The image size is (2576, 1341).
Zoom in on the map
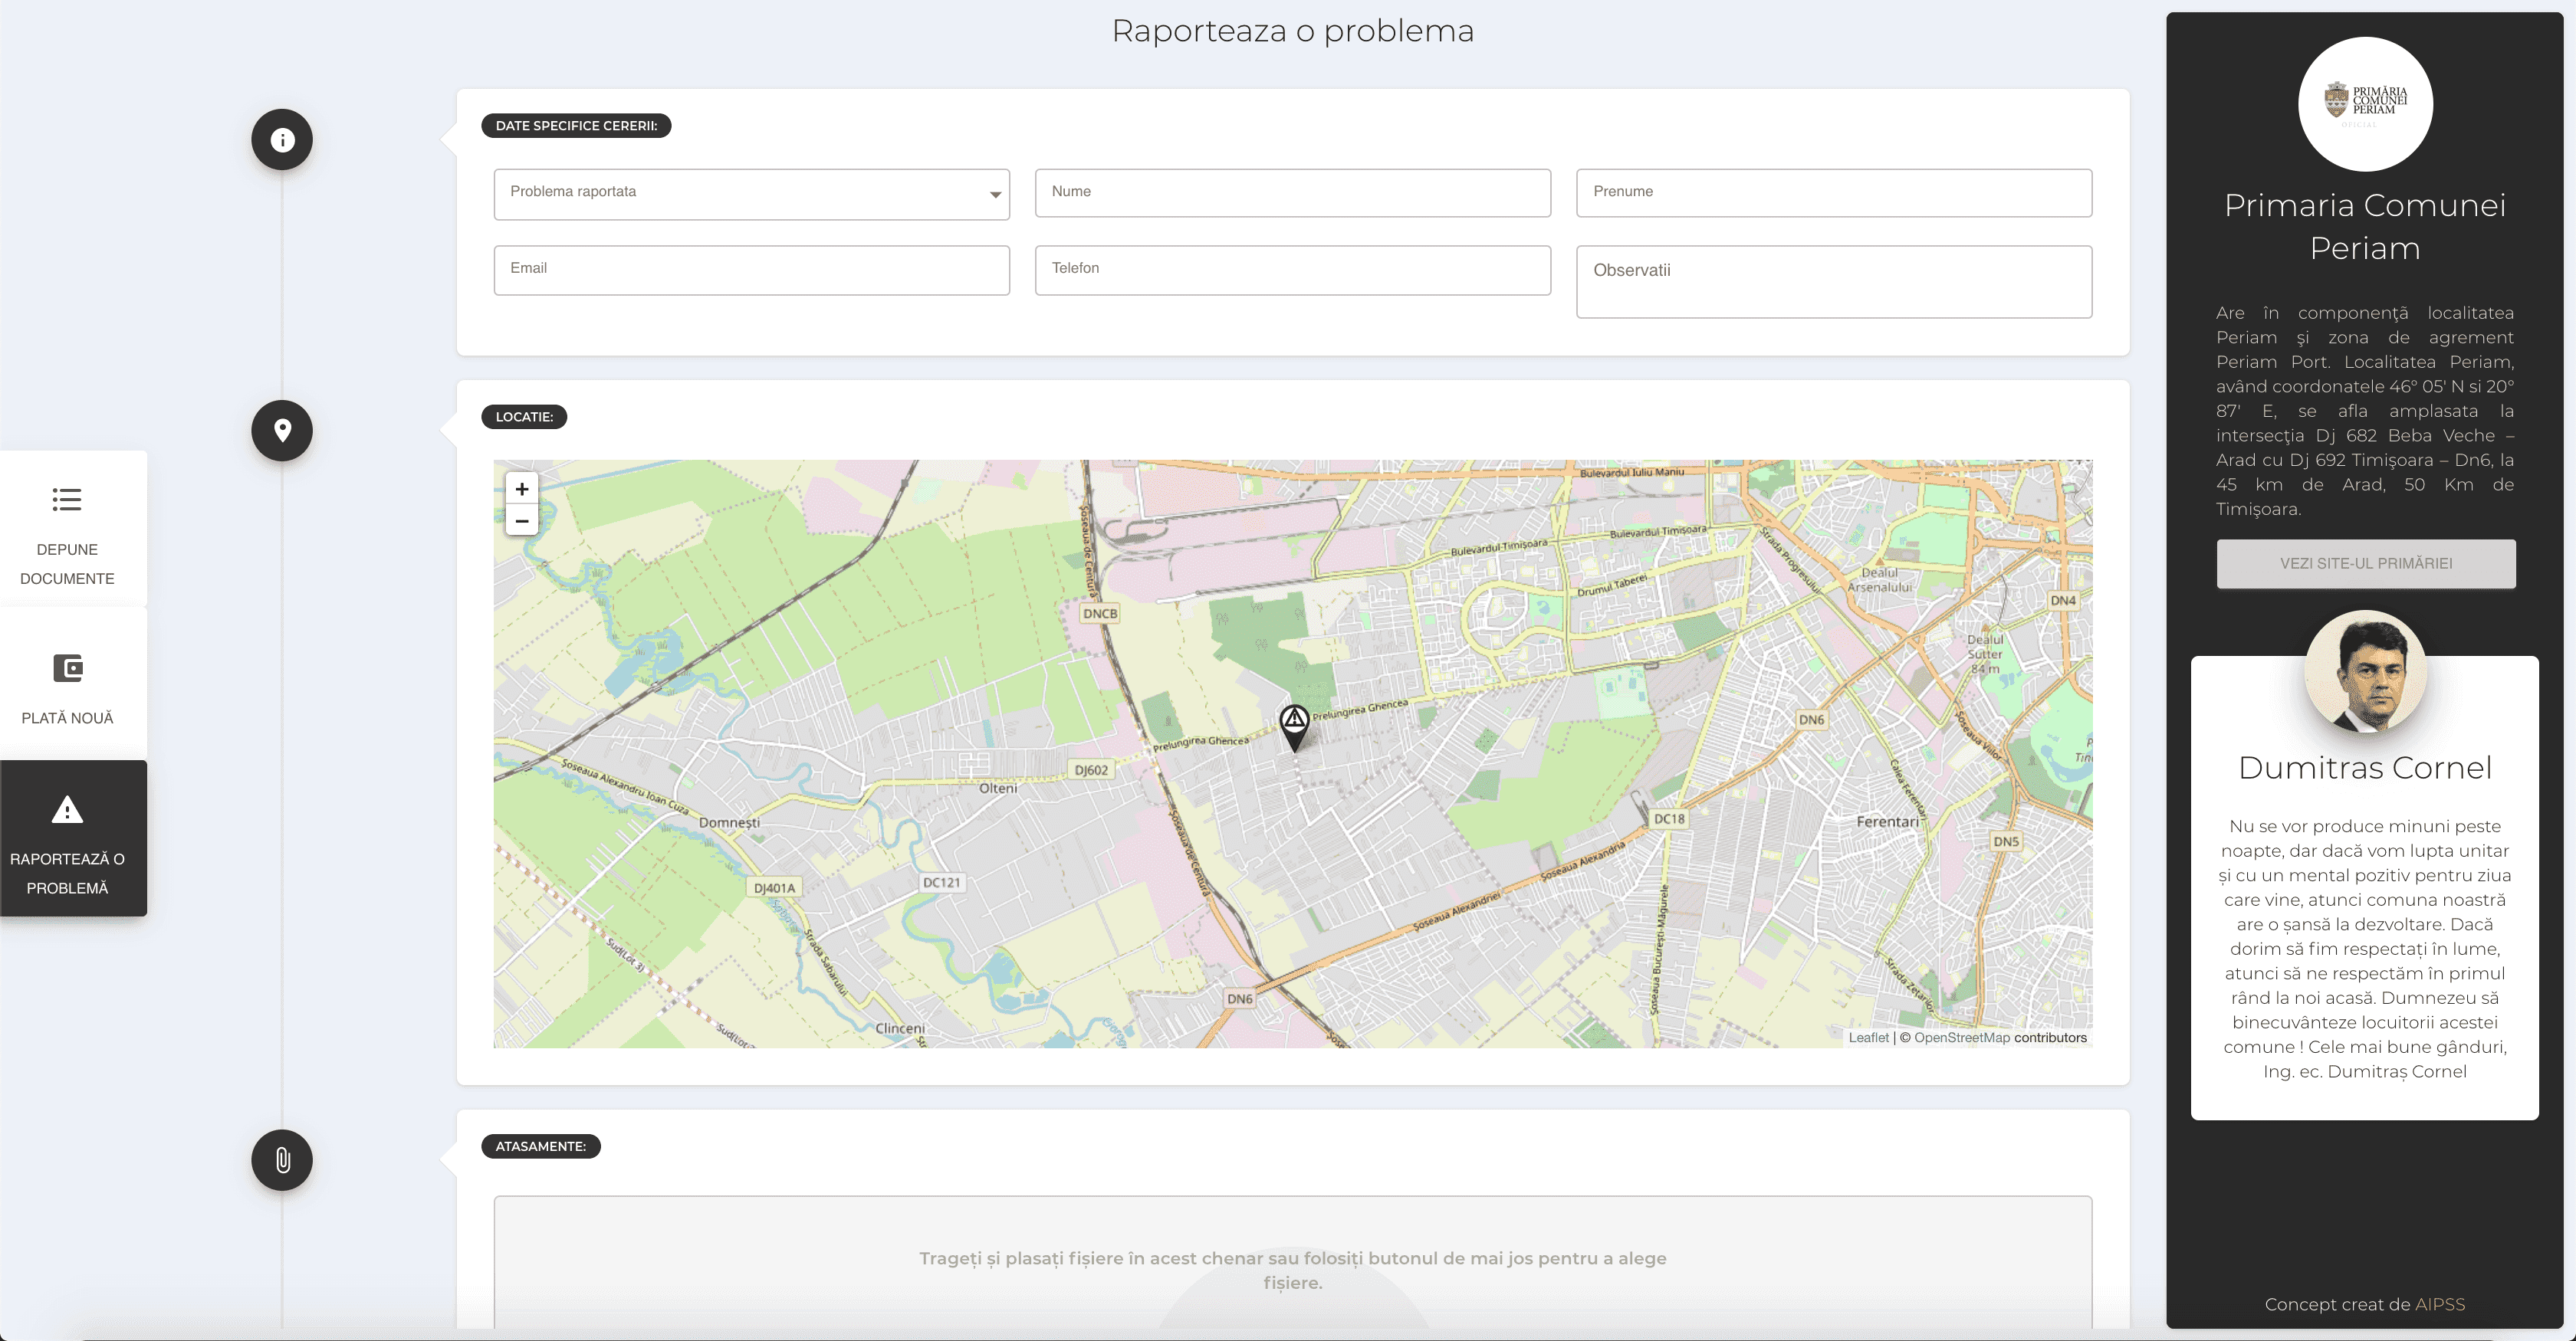522,489
